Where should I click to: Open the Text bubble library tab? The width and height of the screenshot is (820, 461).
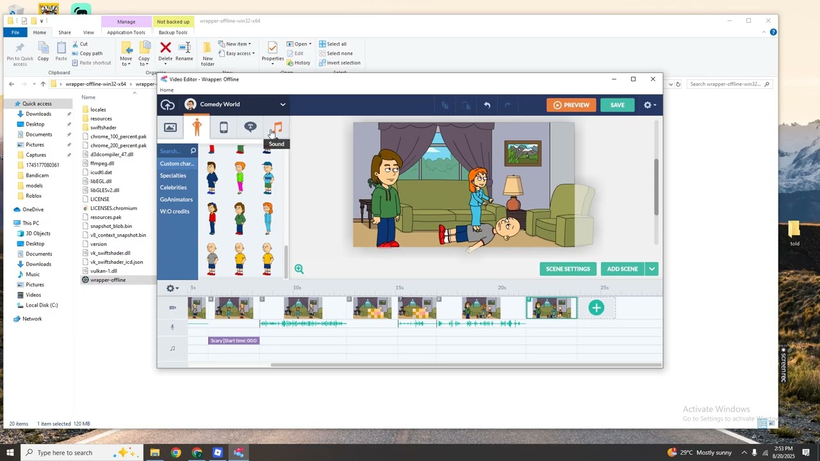coord(250,127)
